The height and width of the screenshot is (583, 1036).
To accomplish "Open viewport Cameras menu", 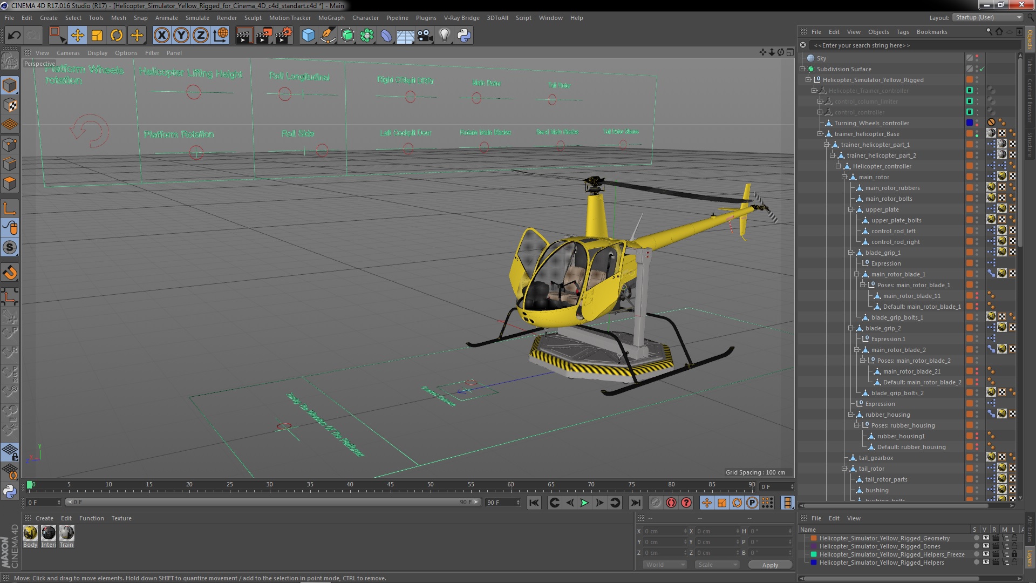I will click(68, 53).
